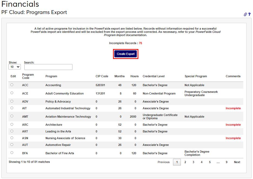The image size is (253, 179).
Task: Select the Bachelor of Fine Arts radio button
Action: tap(12, 153)
